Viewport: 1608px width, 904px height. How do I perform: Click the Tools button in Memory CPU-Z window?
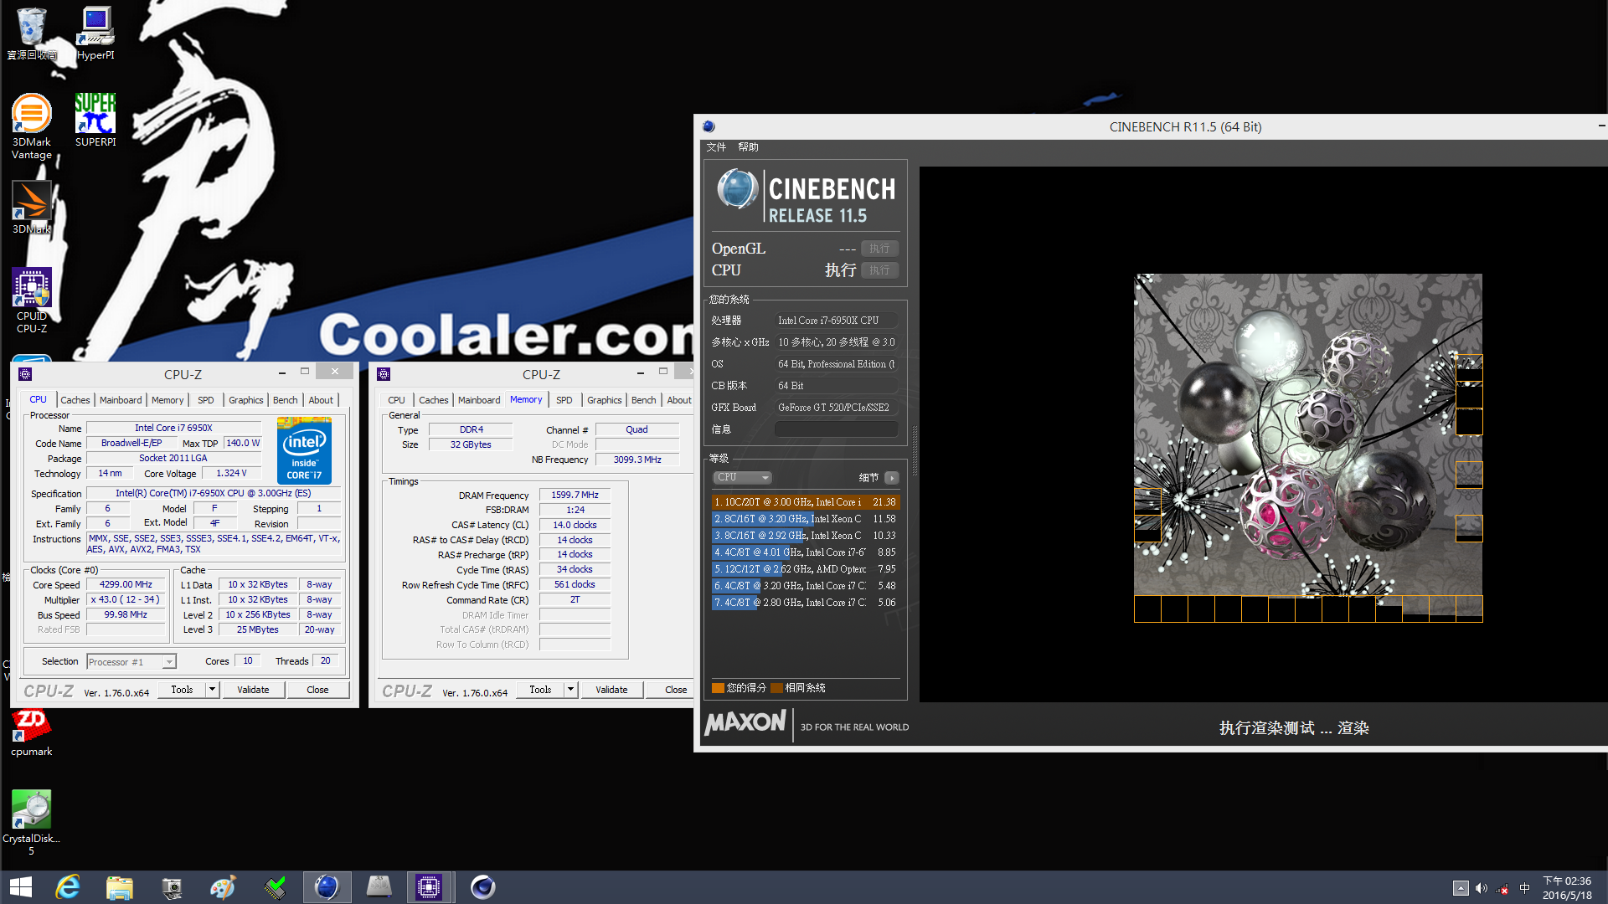[x=540, y=690]
